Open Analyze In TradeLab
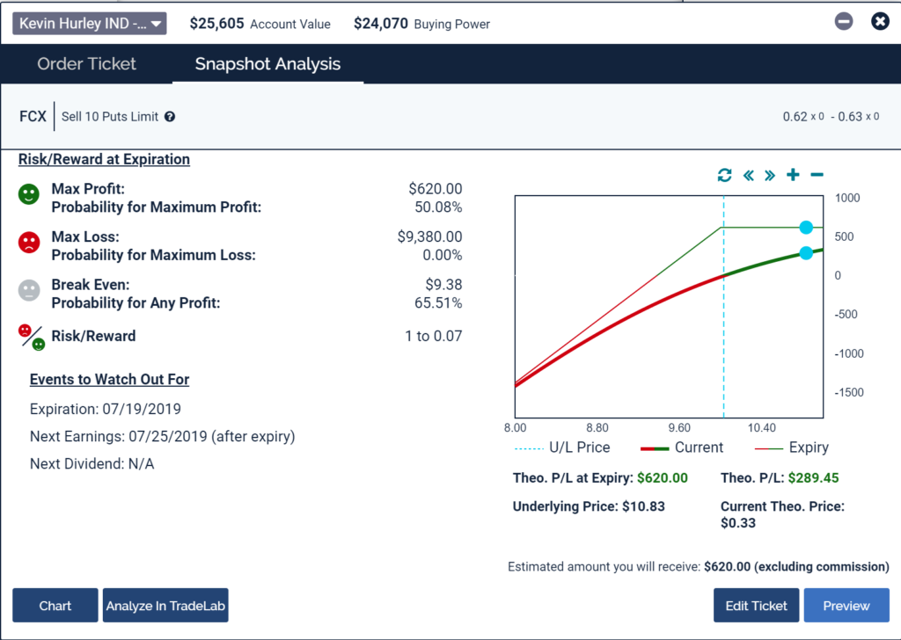Screen dimensions: 901x640 pos(165,606)
